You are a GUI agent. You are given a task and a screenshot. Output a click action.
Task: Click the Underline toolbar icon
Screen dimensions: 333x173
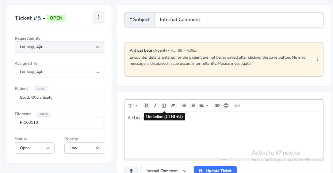pos(164,105)
